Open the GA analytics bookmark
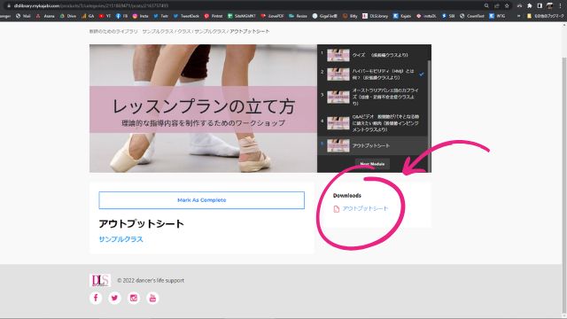The height and width of the screenshot is (319, 567). point(88,16)
